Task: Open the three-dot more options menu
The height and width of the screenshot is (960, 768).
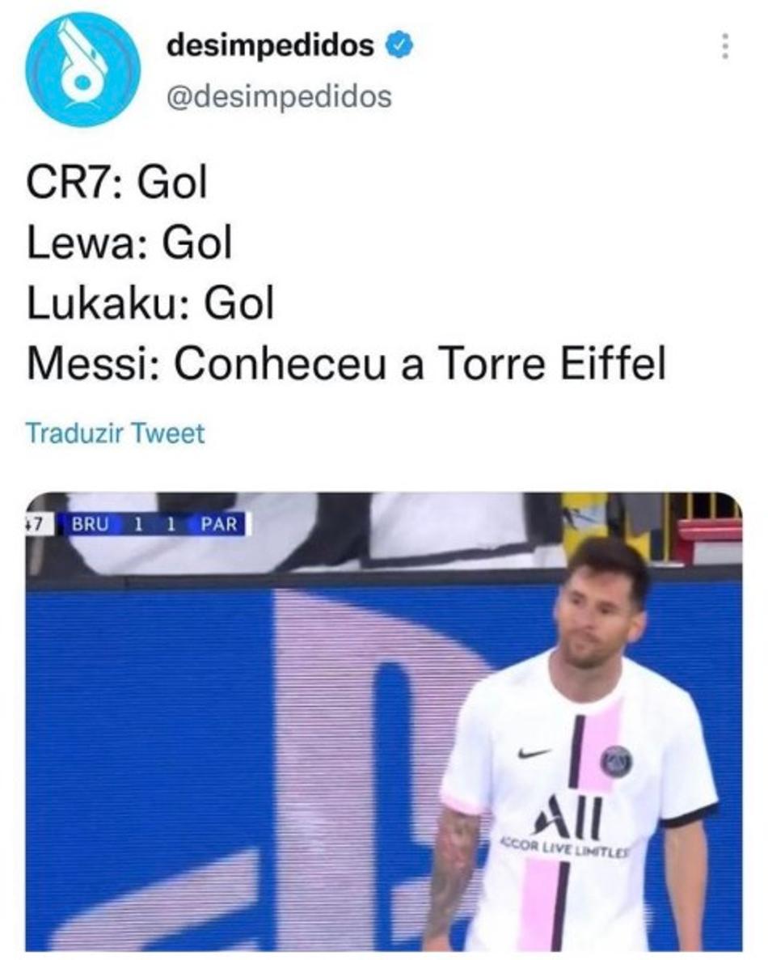Action: 725,46
